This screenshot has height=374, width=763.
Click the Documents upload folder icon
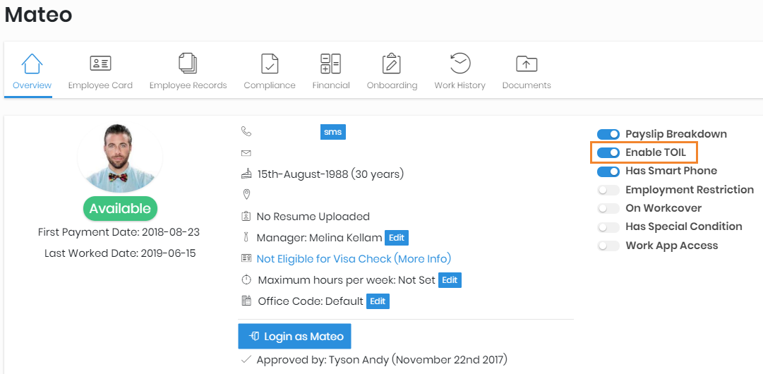pos(526,64)
